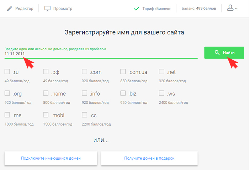Check the .info domain checkbox

point(85,93)
